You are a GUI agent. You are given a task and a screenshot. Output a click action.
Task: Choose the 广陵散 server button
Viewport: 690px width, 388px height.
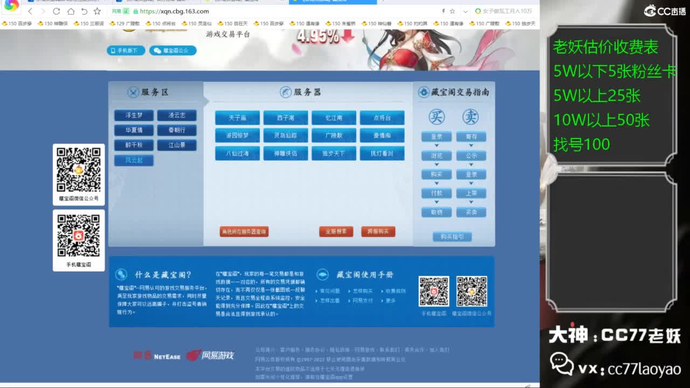pos(334,135)
